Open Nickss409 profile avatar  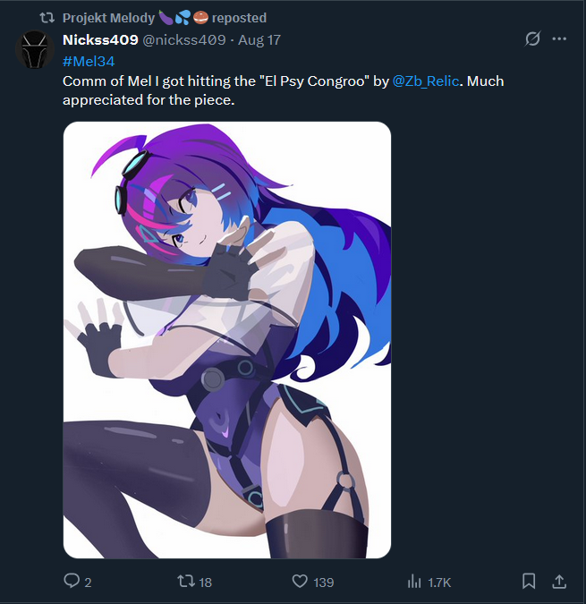click(35, 50)
